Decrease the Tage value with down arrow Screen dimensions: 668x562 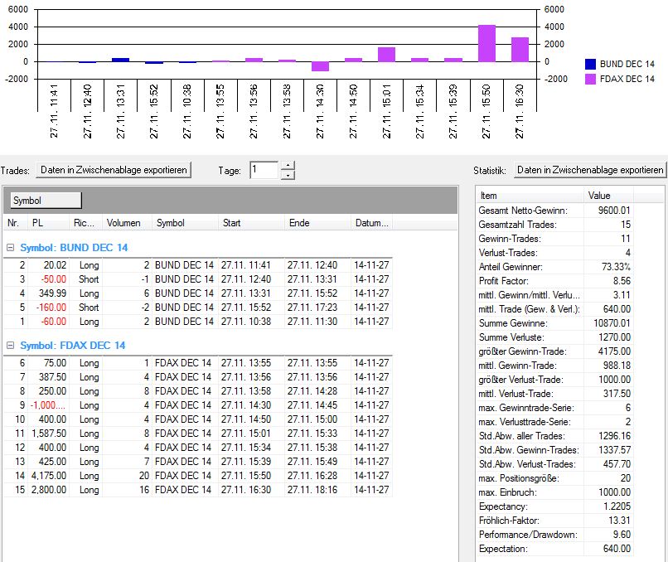click(x=288, y=175)
